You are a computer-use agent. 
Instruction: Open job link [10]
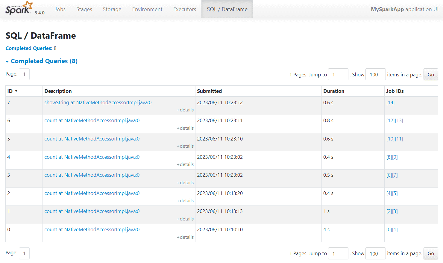(x=390, y=139)
